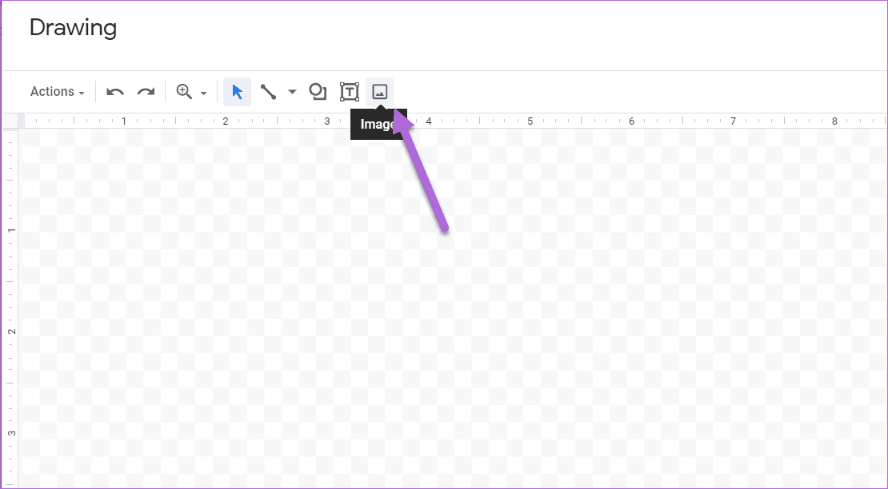Viewport: 888px width, 489px height.
Task: Select the Shape tool
Action: (x=317, y=91)
